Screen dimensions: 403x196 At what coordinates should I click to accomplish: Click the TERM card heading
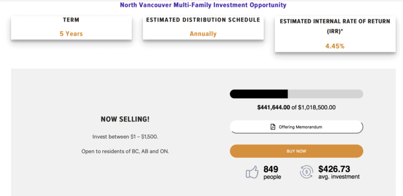tap(71, 20)
